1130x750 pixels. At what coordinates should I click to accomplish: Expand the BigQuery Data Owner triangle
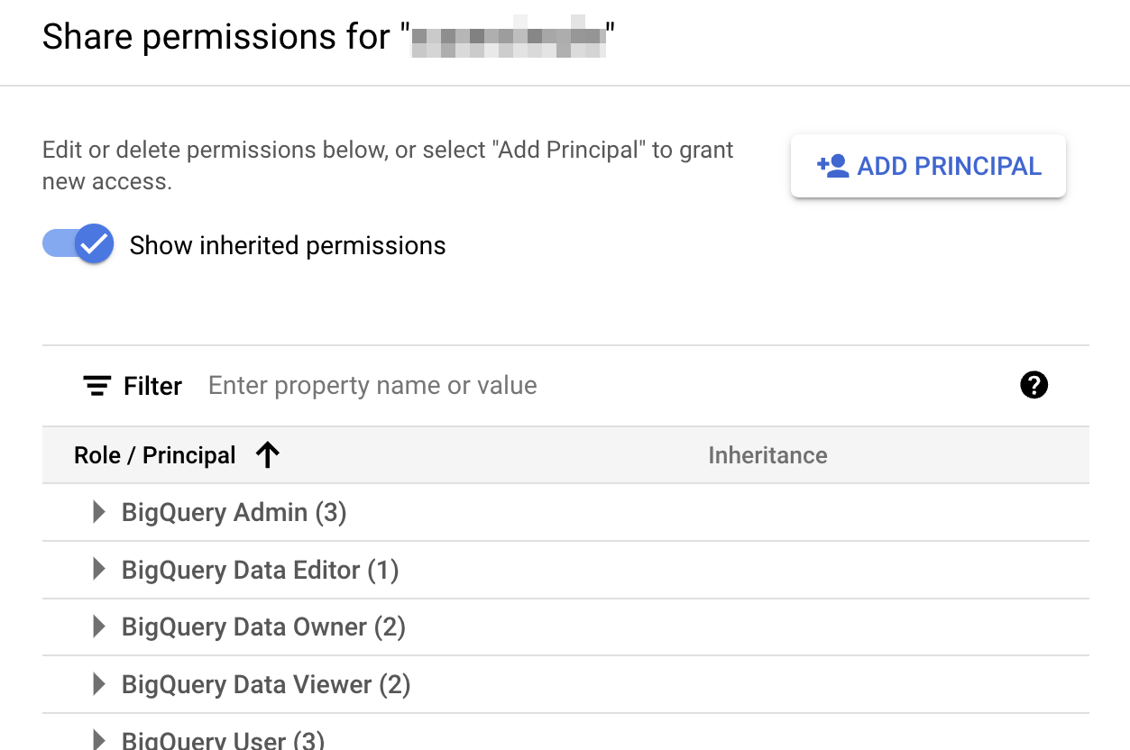click(x=99, y=627)
